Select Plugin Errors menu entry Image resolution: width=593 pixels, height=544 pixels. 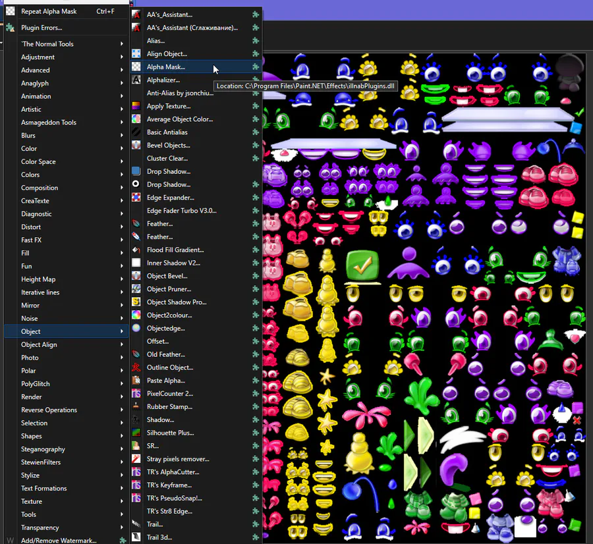click(67, 28)
